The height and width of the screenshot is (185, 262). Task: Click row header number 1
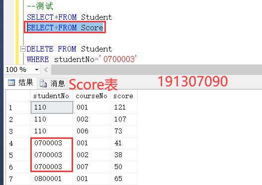pyautogui.click(x=18, y=108)
